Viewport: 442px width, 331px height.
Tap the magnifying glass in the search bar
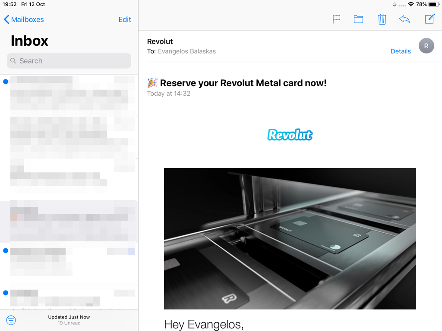click(x=14, y=61)
